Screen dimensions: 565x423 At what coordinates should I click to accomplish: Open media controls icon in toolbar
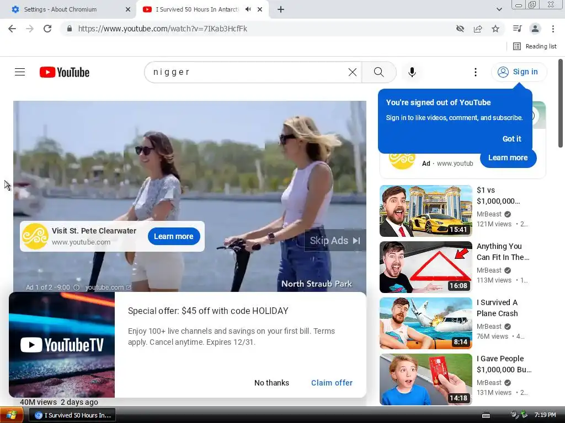click(517, 29)
